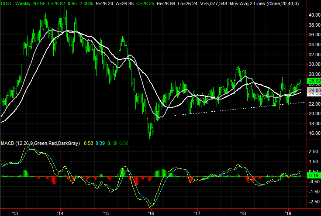
Task: Click the '16 year marker on time axis
Action: [x=151, y=213]
